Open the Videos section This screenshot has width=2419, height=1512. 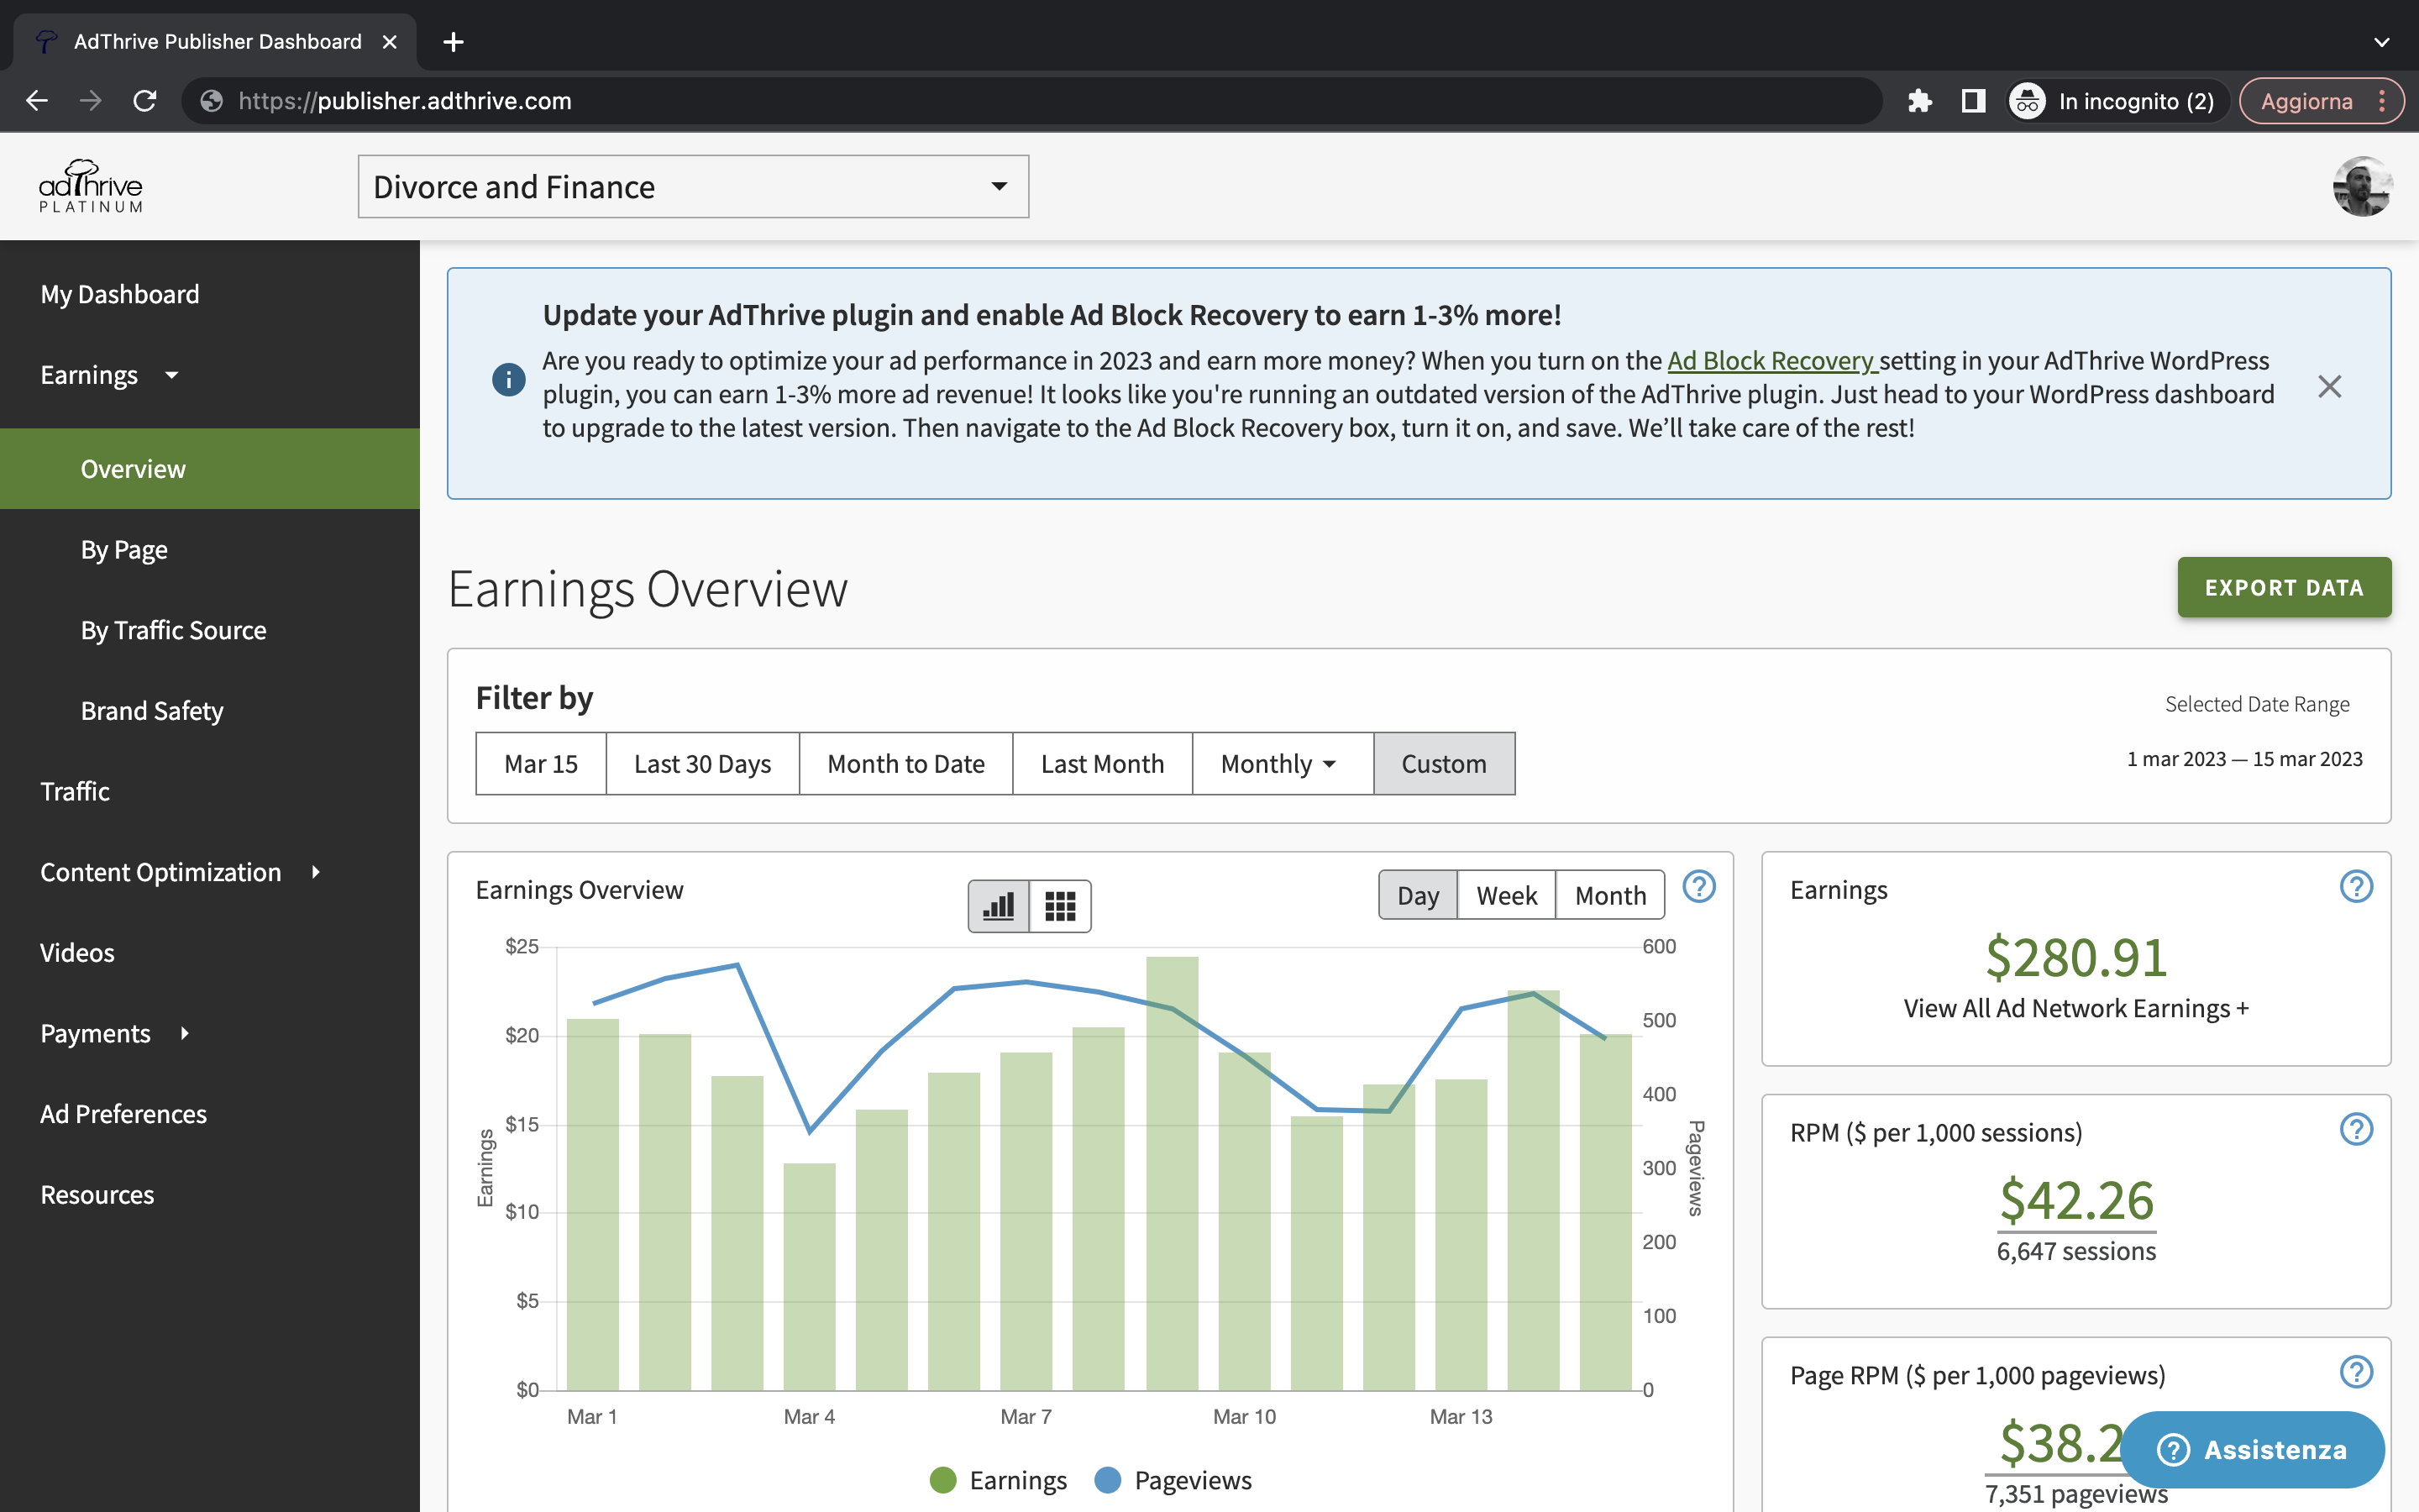77,952
